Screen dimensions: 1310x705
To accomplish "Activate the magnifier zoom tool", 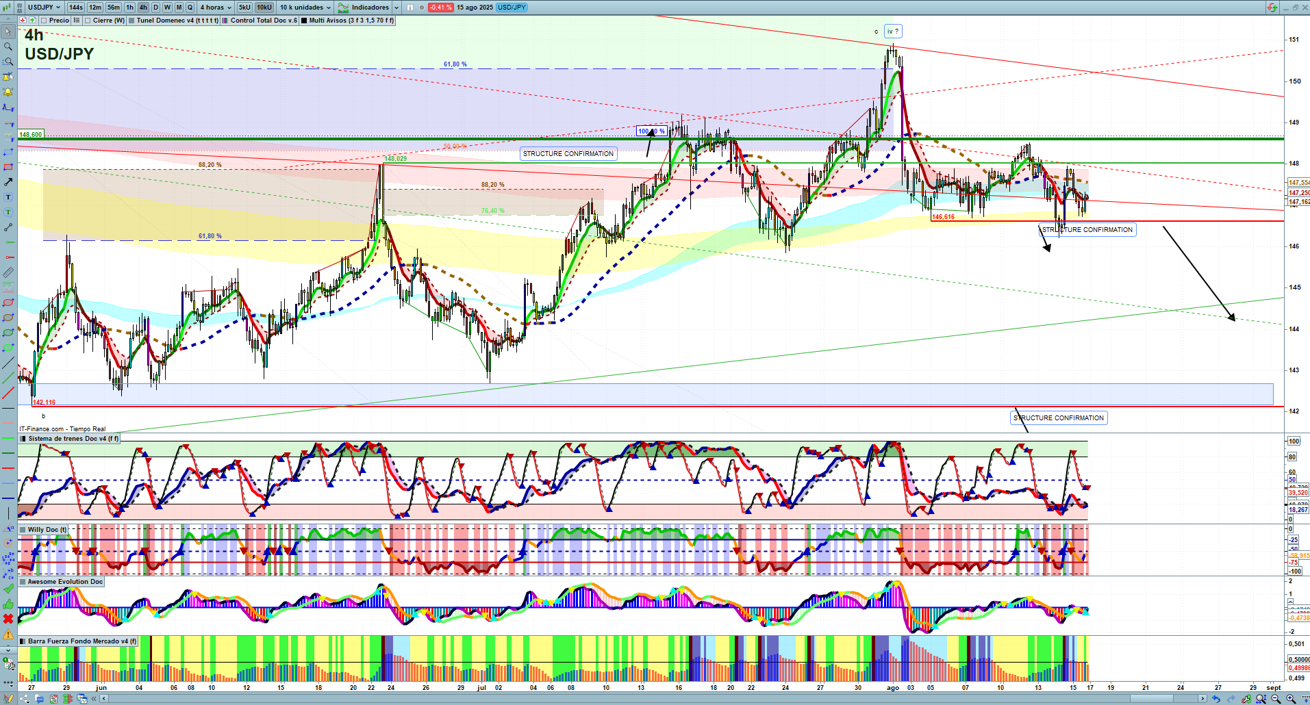I will pyautogui.click(x=8, y=47).
